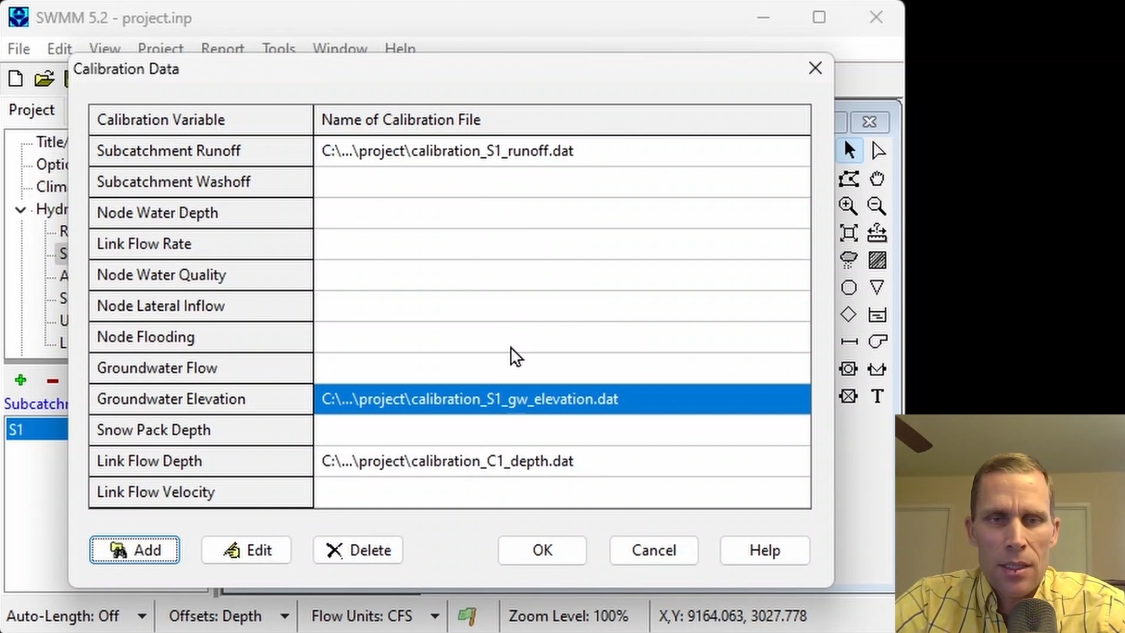Collapse the Hydrology tree node
The image size is (1125, 633).
point(21,209)
